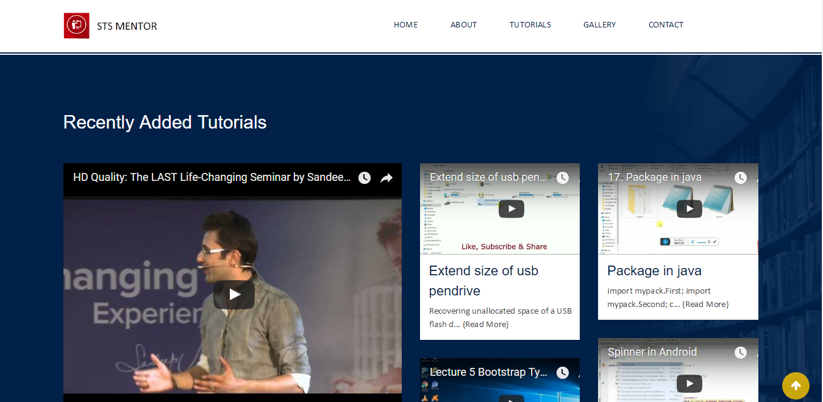Open the HD Quality seminar video title link

(x=212, y=178)
